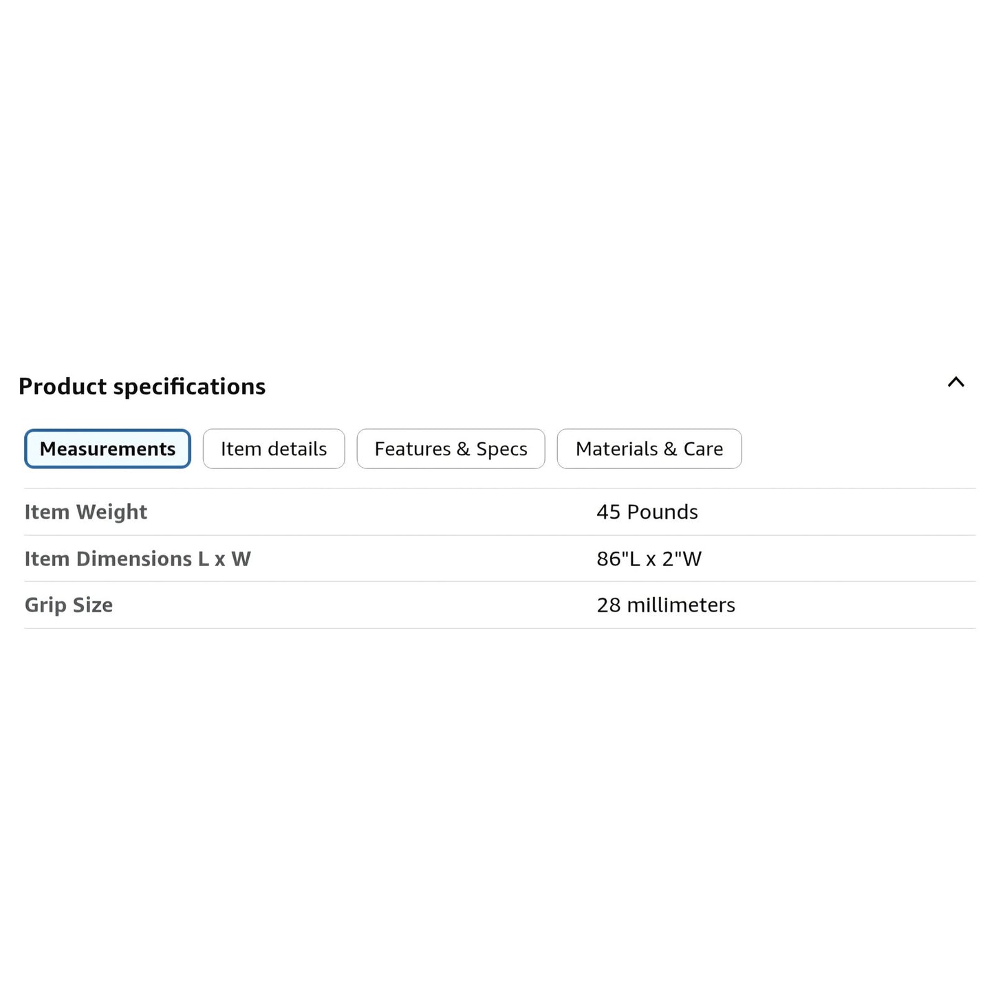Viewport: 994px width, 994px height.
Task: Choose Item details next to Measurements
Action: tap(274, 449)
